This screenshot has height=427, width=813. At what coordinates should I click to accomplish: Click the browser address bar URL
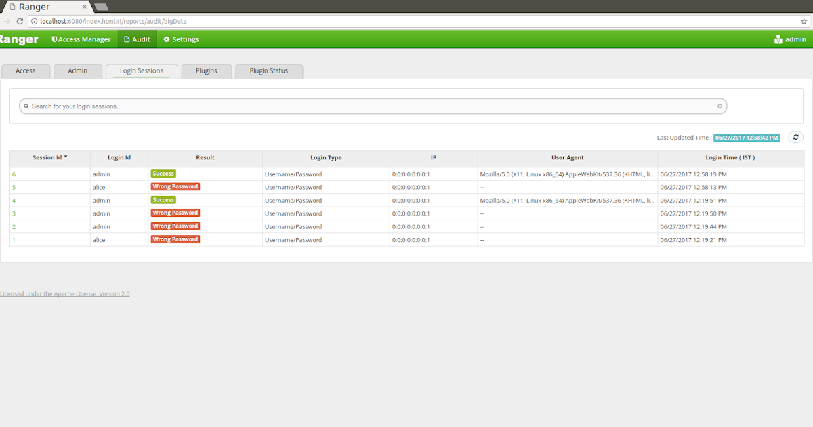113,21
